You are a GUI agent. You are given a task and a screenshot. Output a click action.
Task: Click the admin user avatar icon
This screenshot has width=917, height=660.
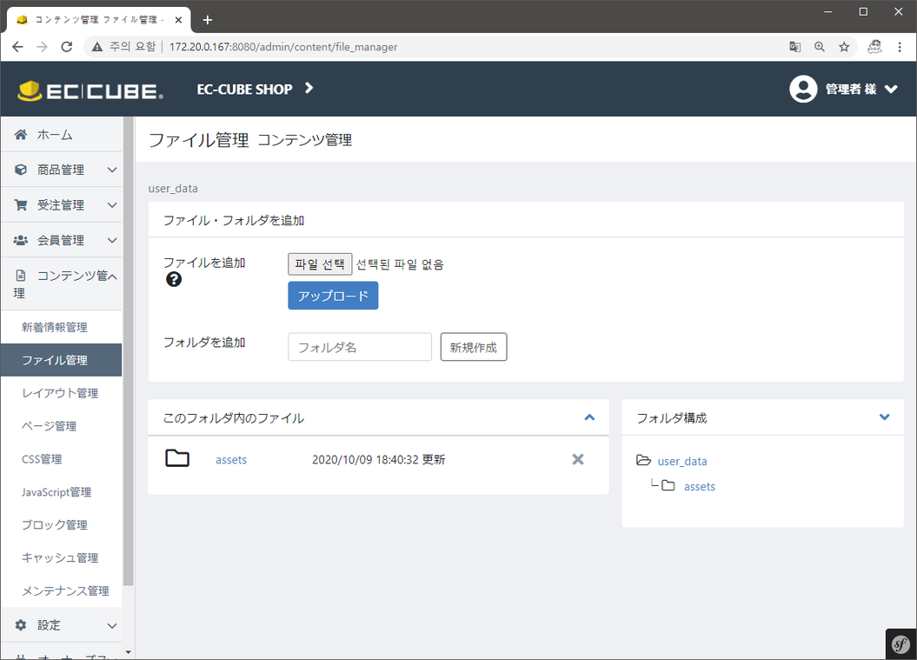(x=803, y=89)
